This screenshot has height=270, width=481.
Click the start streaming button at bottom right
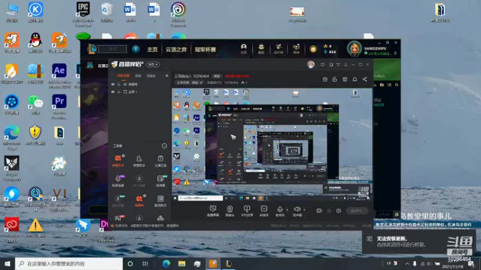tap(357, 211)
